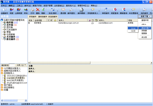Screen dimensions: 153x106
Task: Select susan in the submenu
Action: point(133,28)
